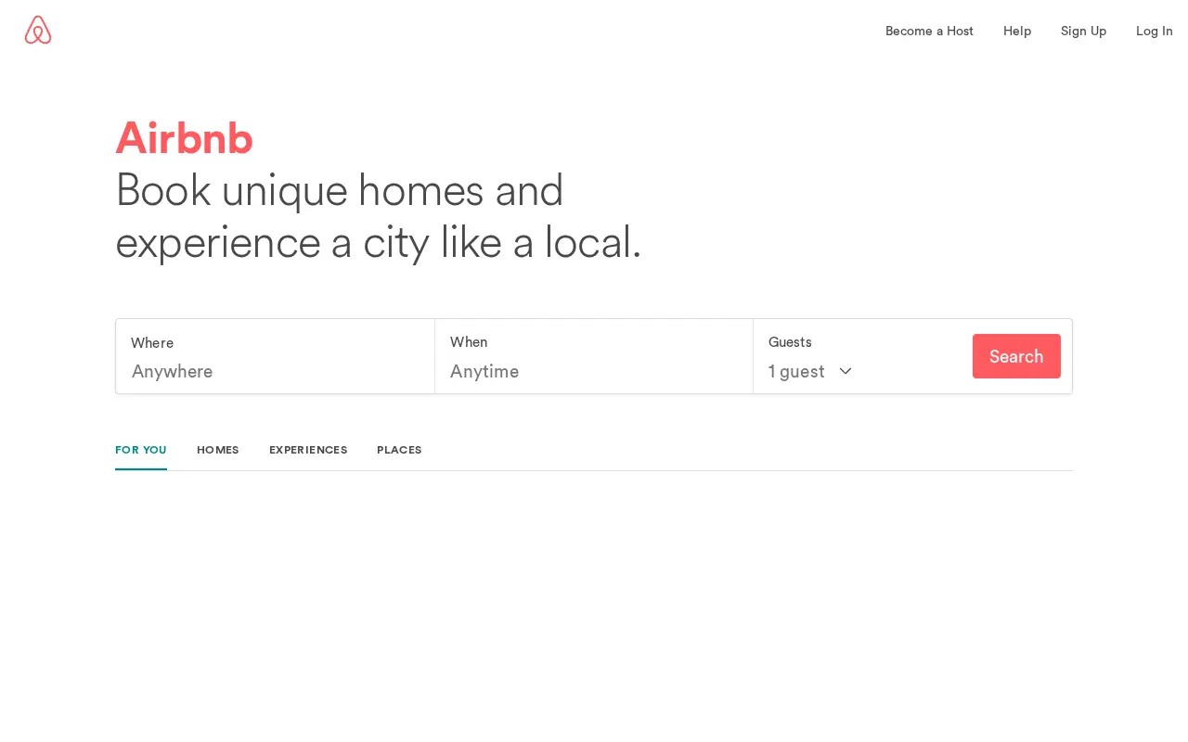Click the red Search button
This screenshot has height=742, width=1188.
coord(1016,356)
